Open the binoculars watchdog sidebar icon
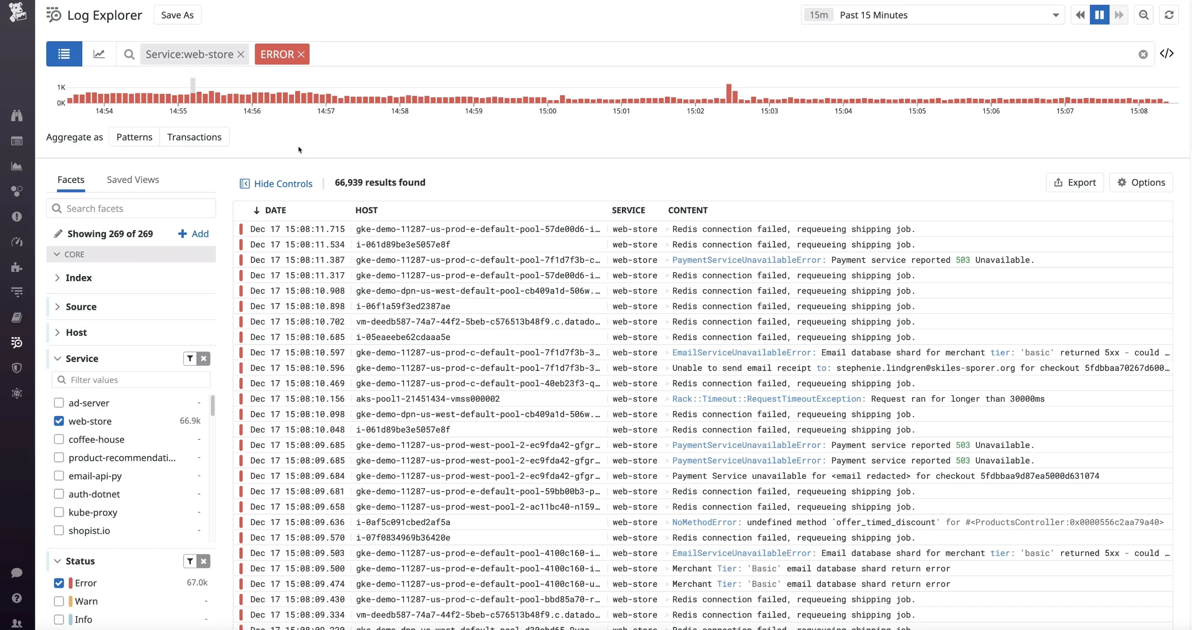Screen dimensions: 1192x630 17,116
